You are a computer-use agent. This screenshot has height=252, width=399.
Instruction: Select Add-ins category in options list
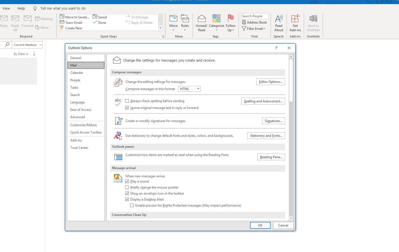tap(86, 140)
